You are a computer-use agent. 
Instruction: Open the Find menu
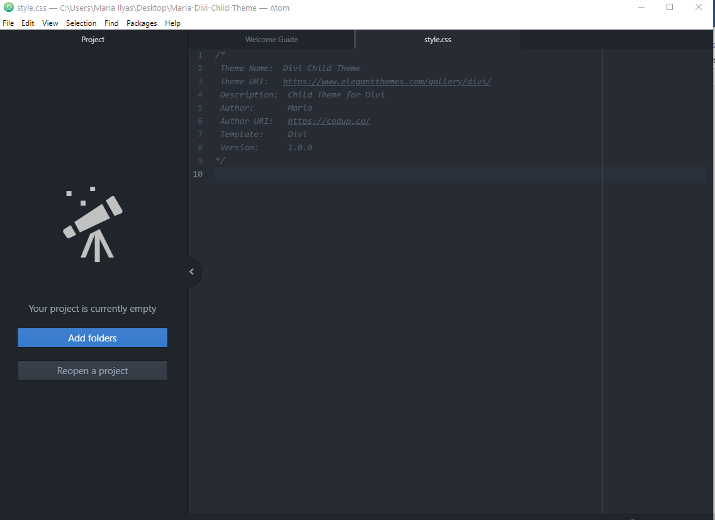[111, 23]
